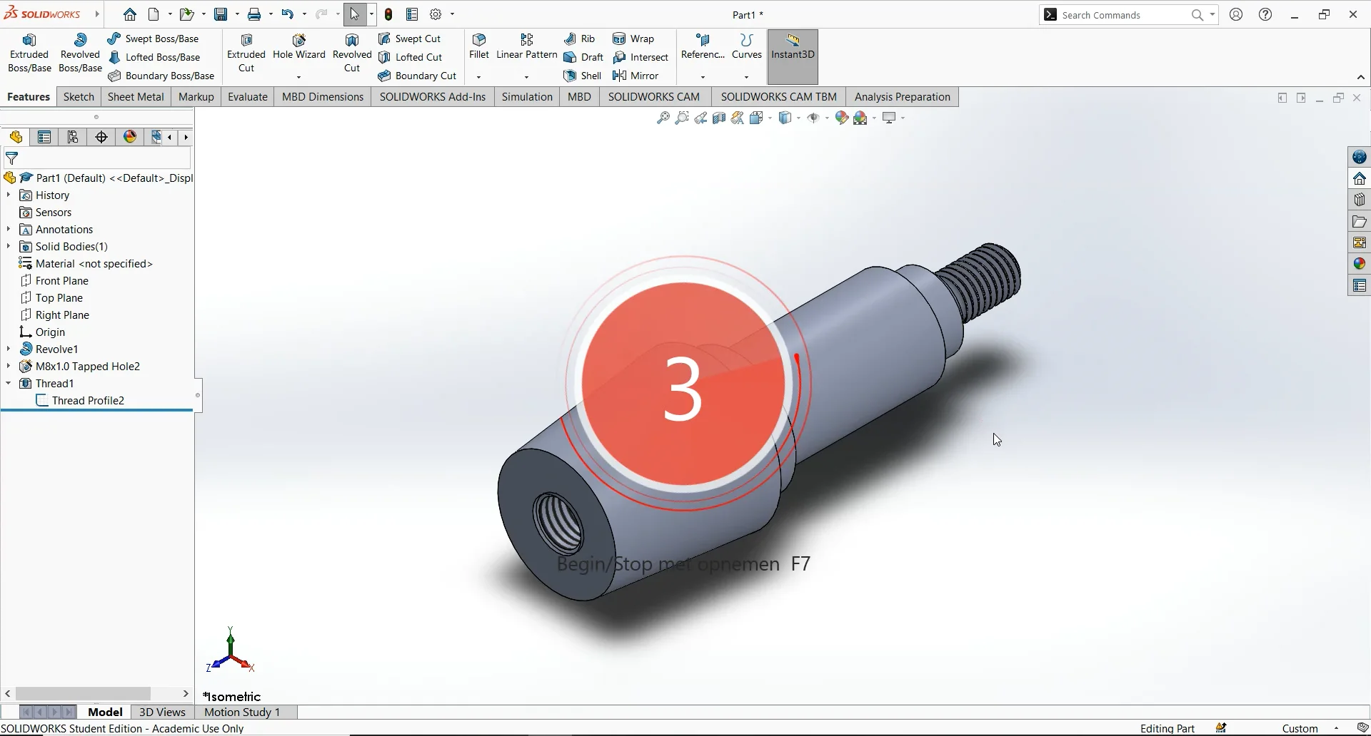The width and height of the screenshot is (1371, 736).
Task: Select the Mirror feature tool
Action: click(x=620, y=76)
